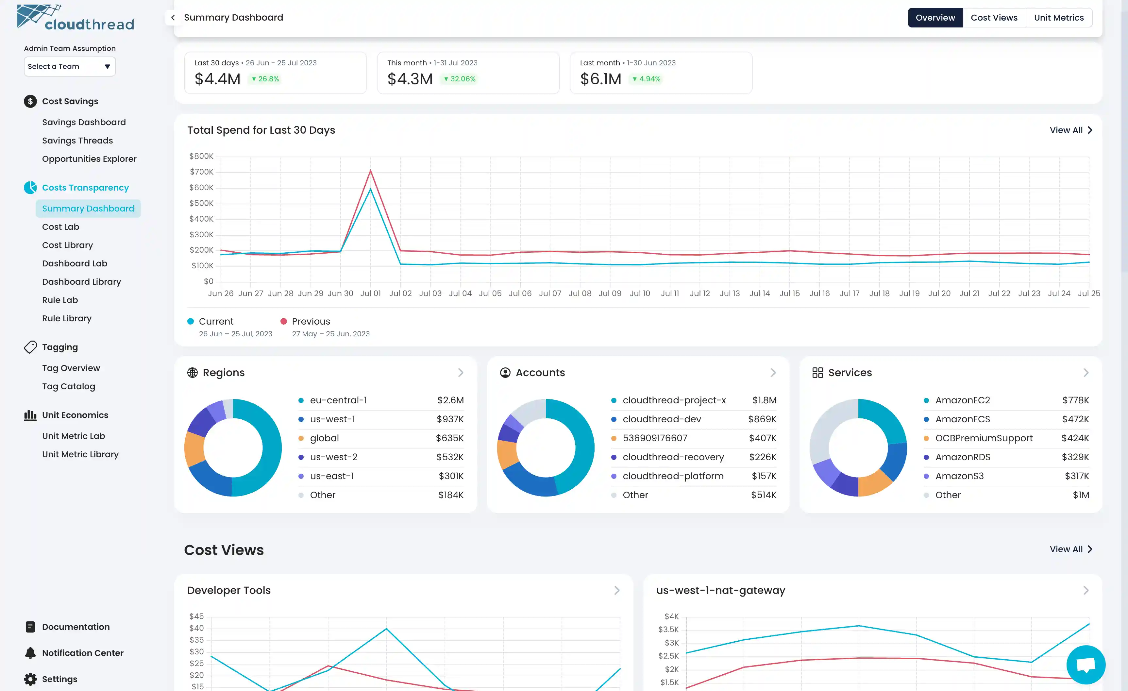The height and width of the screenshot is (691, 1128).
Task: Expand the Services card chevron
Action: pos(1086,373)
